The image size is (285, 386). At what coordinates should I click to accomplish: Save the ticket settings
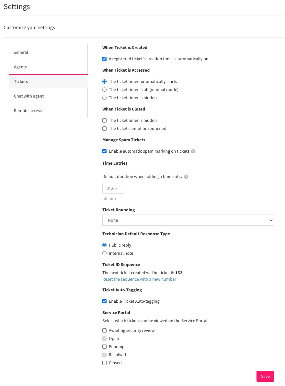tap(265, 376)
